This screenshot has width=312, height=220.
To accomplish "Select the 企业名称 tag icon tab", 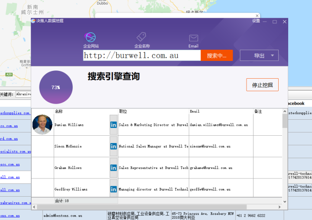I will (x=142, y=40).
